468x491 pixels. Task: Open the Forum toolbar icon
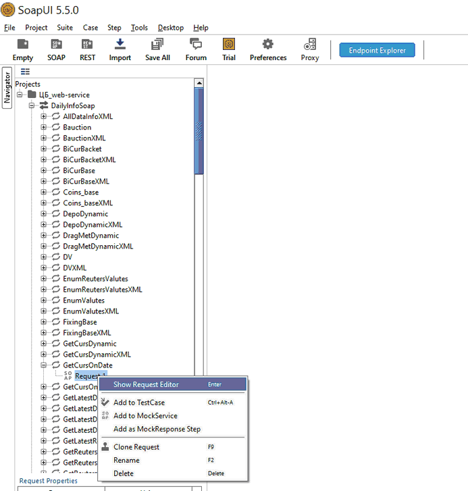[x=196, y=44]
